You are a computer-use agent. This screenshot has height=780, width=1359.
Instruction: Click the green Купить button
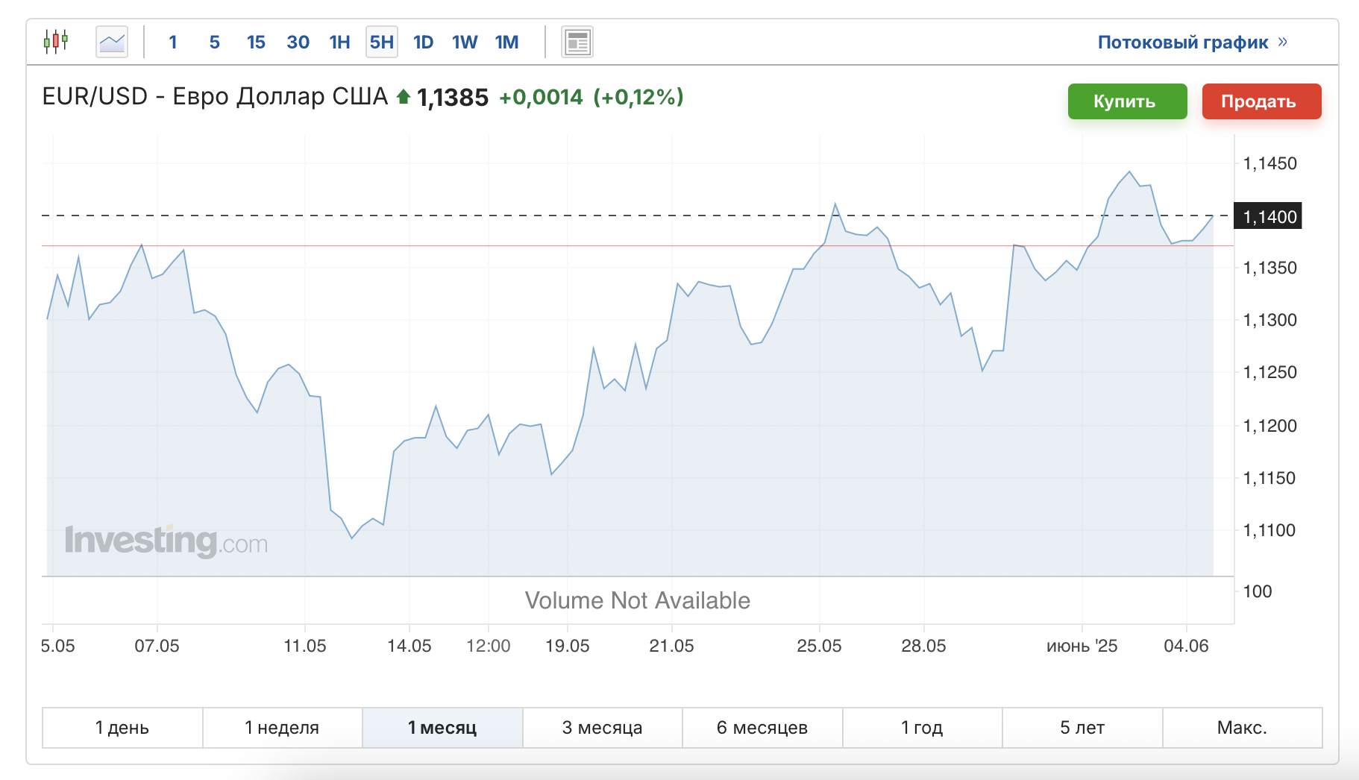1127,101
